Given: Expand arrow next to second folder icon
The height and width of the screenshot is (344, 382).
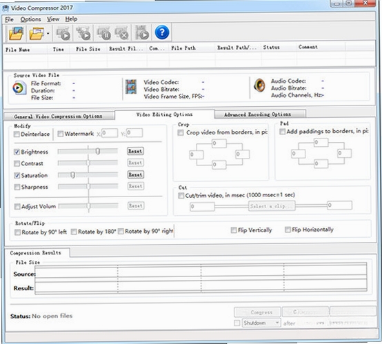Looking at the screenshot, I should tap(48, 33).
